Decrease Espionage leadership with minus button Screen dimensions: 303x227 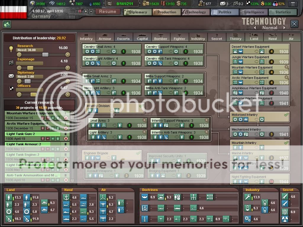click(x=19, y=68)
